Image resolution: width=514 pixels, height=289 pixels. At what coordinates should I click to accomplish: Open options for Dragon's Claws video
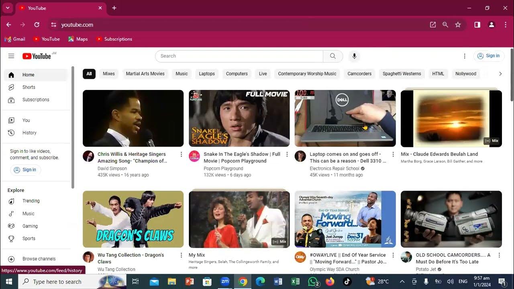(181, 255)
